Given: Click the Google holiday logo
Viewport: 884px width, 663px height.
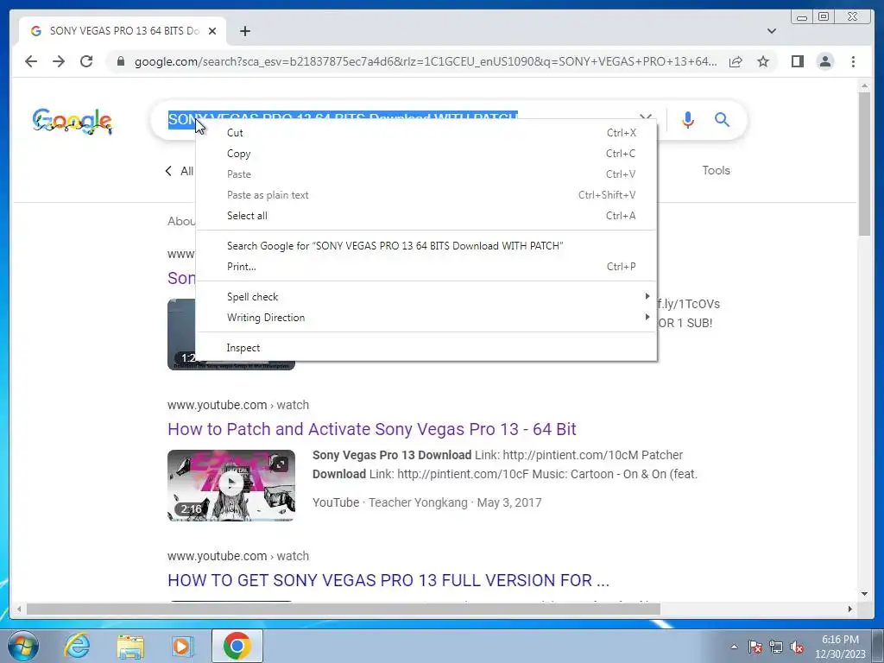Looking at the screenshot, I should [73, 121].
